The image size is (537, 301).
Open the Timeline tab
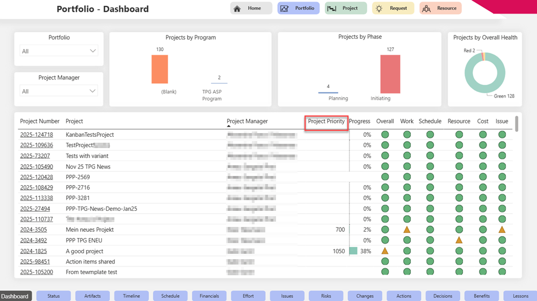pos(132,296)
